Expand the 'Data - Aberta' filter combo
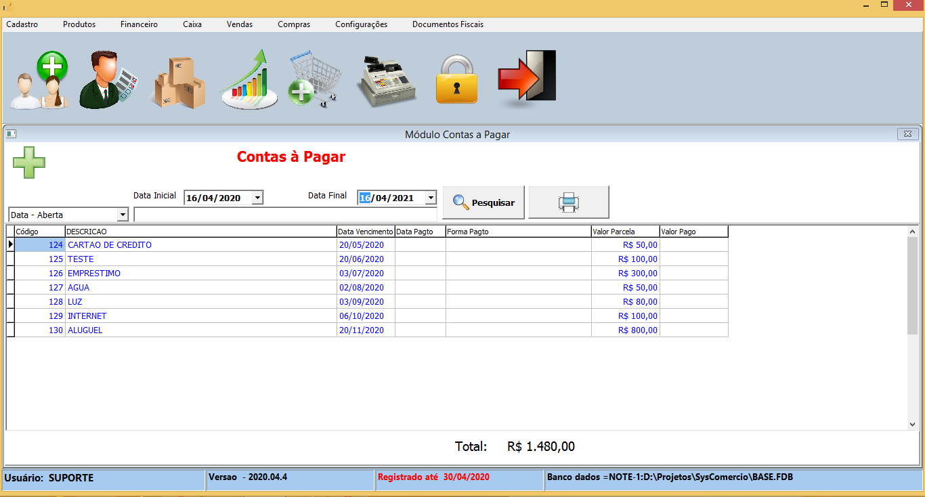The image size is (925, 497). (123, 214)
